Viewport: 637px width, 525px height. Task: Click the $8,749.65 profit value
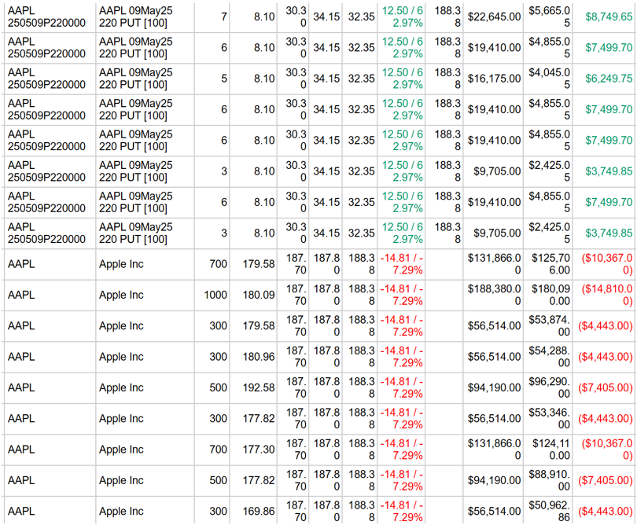point(609,17)
